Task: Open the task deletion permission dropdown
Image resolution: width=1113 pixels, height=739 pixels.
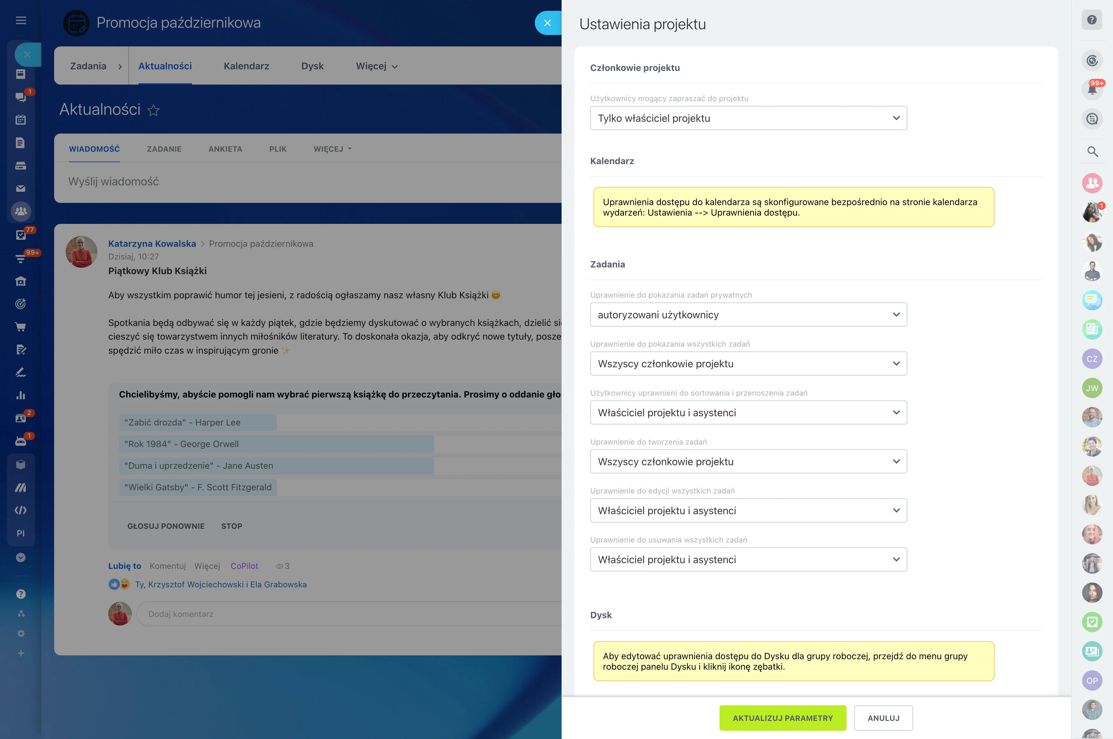Action: pyautogui.click(x=748, y=559)
